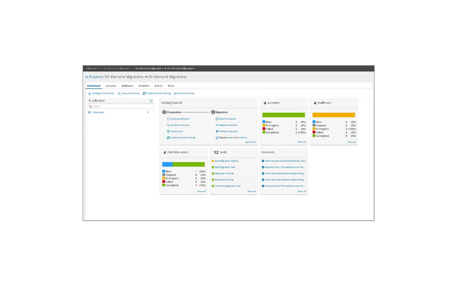Click the green accounts progress bar

[x=284, y=115]
